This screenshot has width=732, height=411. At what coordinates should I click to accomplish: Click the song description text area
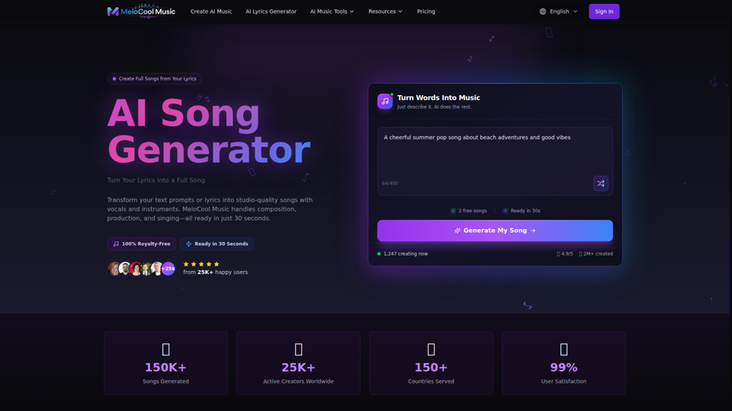(495, 161)
